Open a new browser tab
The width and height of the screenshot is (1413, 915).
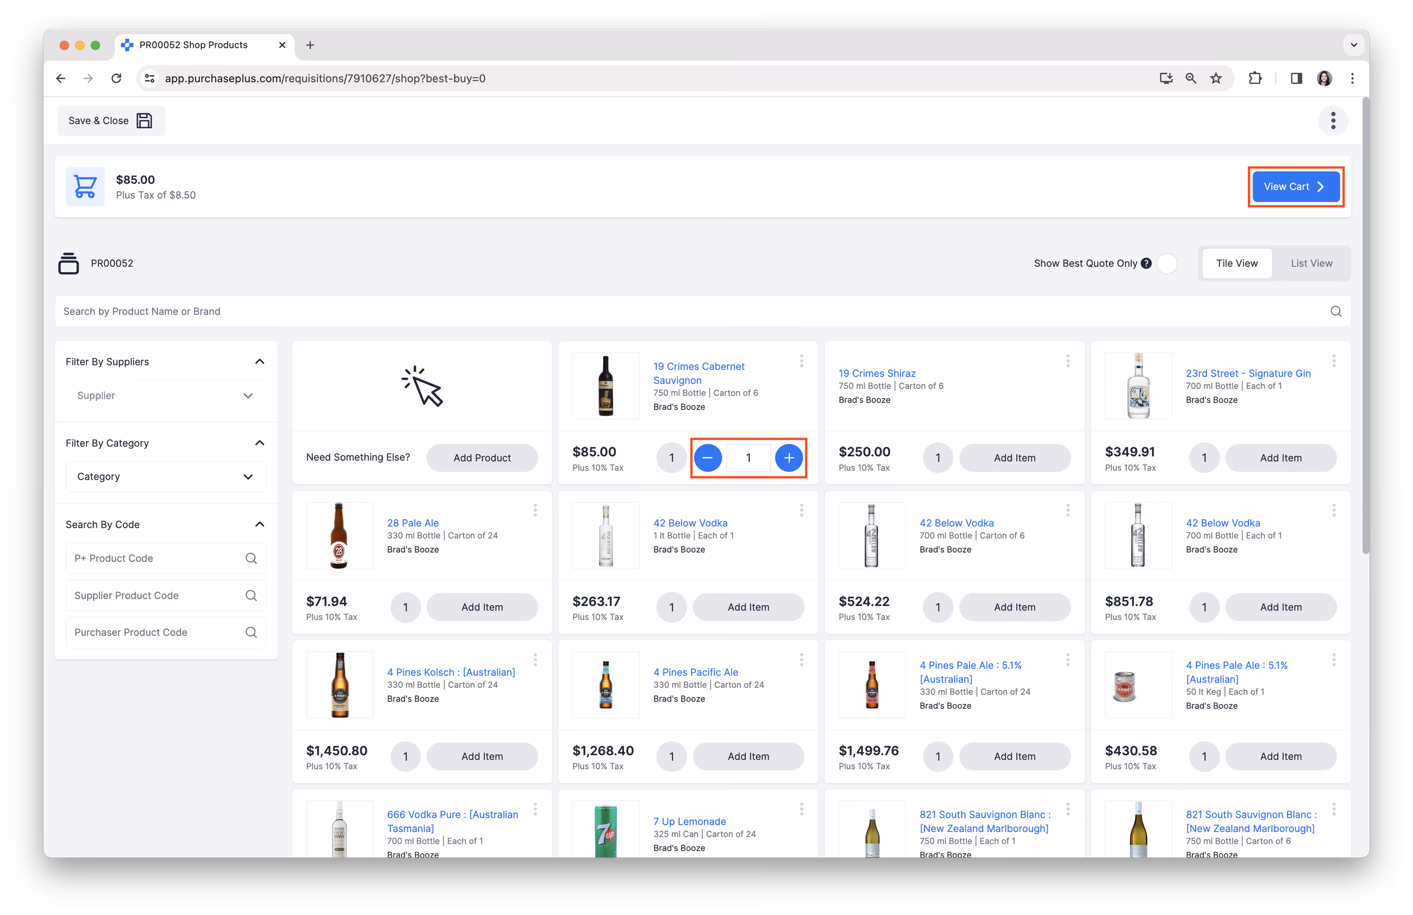[x=310, y=45]
